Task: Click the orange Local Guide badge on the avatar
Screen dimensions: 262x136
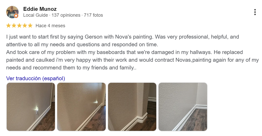Action: tap(16, 16)
